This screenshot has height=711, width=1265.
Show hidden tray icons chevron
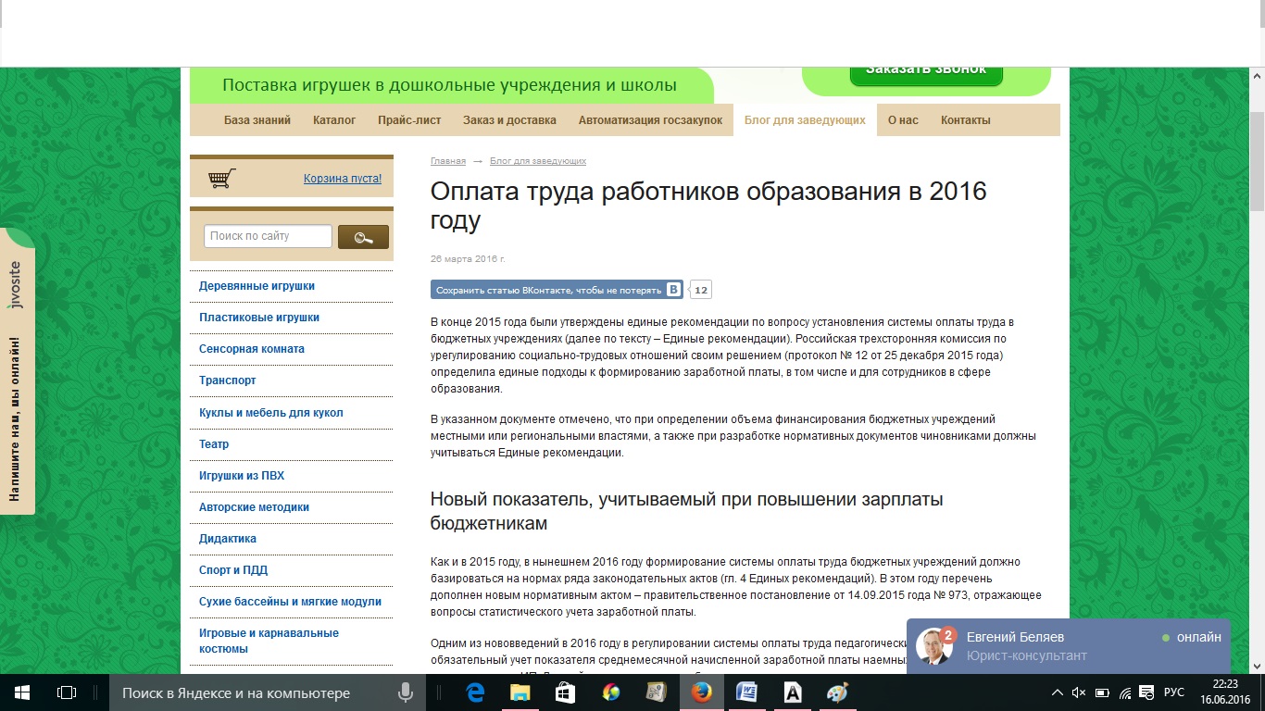click(1058, 692)
